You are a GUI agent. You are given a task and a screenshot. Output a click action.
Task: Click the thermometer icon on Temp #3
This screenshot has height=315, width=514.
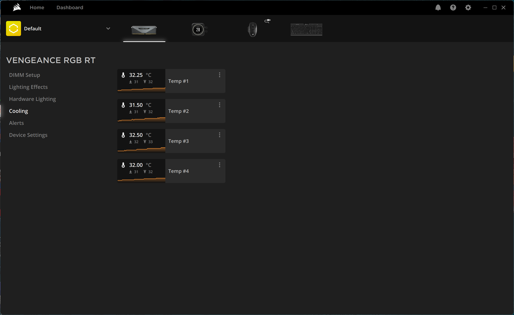123,135
